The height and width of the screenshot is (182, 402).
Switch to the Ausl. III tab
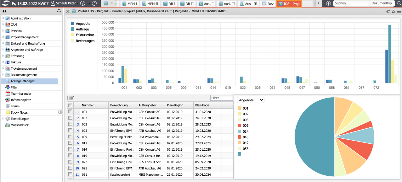248,4
